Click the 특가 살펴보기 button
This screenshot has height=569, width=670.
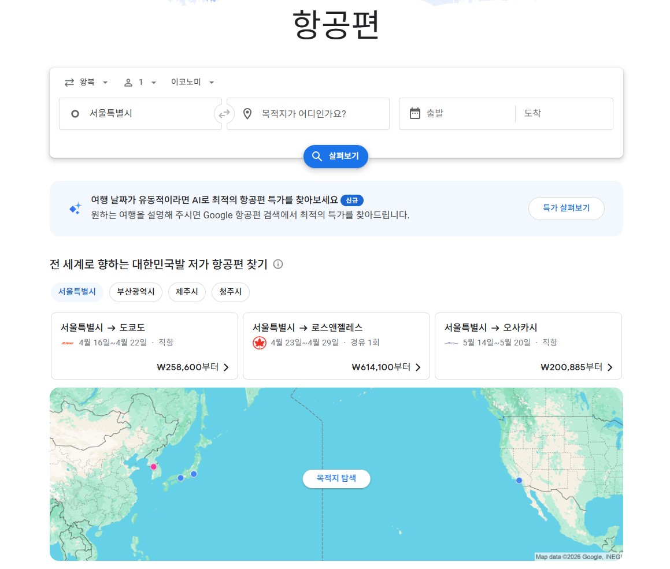point(566,209)
